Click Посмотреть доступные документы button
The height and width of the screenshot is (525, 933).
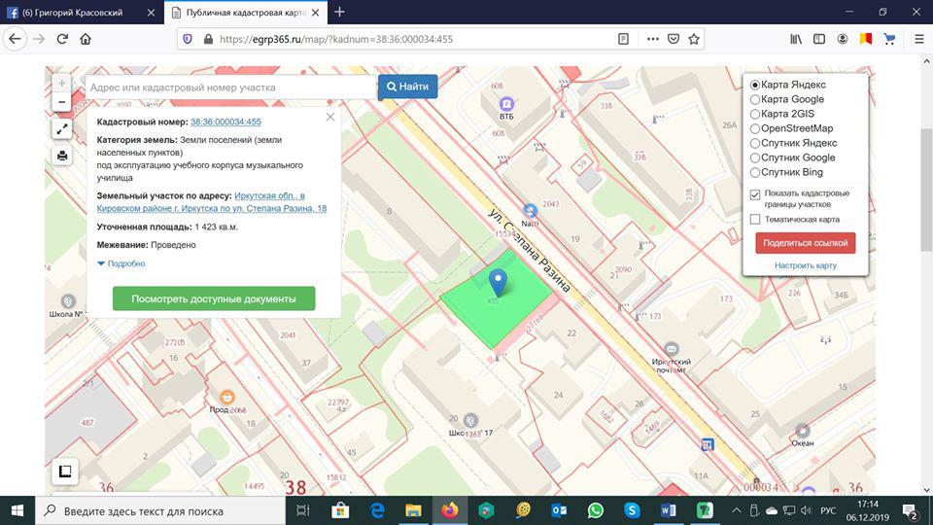pyautogui.click(x=214, y=298)
